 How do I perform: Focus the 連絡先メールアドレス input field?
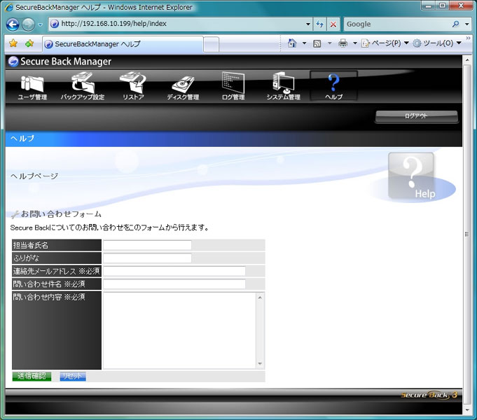pos(174,271)
